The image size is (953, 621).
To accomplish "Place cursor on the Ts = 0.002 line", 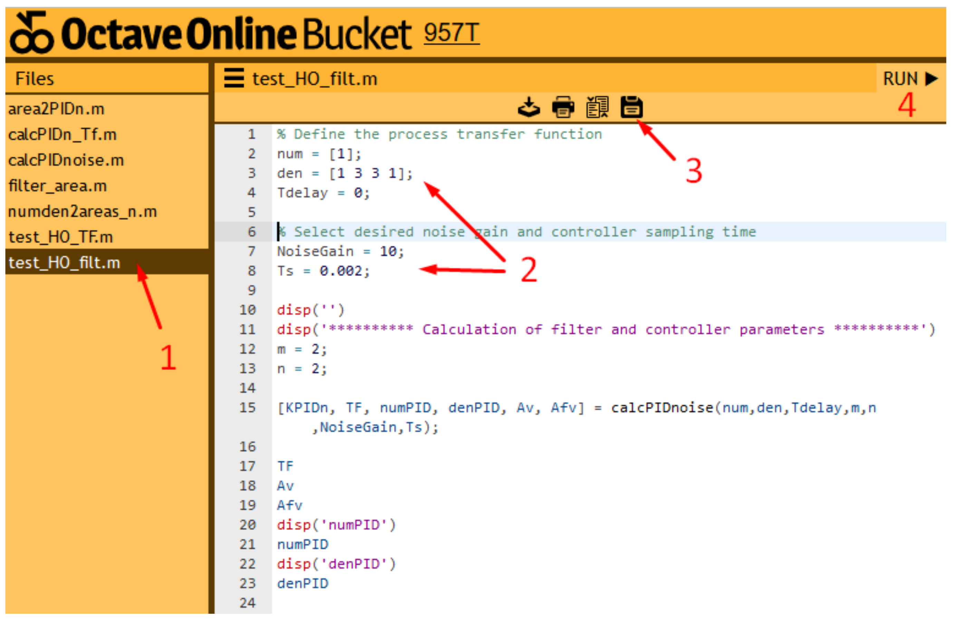I will (x=324, y=271).
